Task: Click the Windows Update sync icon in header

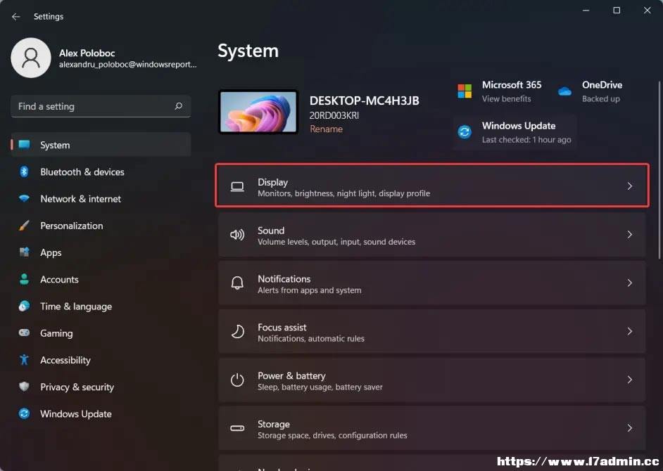Action: click(465, 131)
